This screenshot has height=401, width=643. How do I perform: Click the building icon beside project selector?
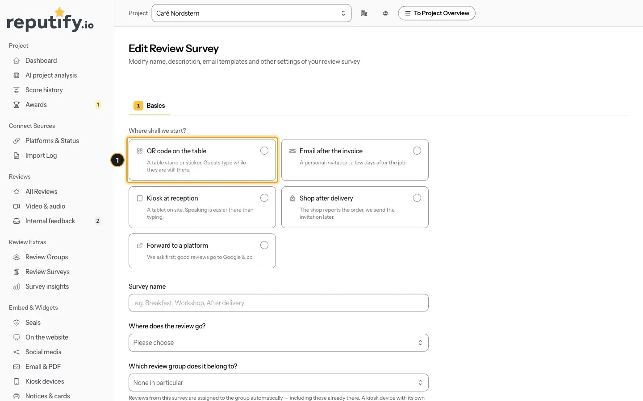364,13
